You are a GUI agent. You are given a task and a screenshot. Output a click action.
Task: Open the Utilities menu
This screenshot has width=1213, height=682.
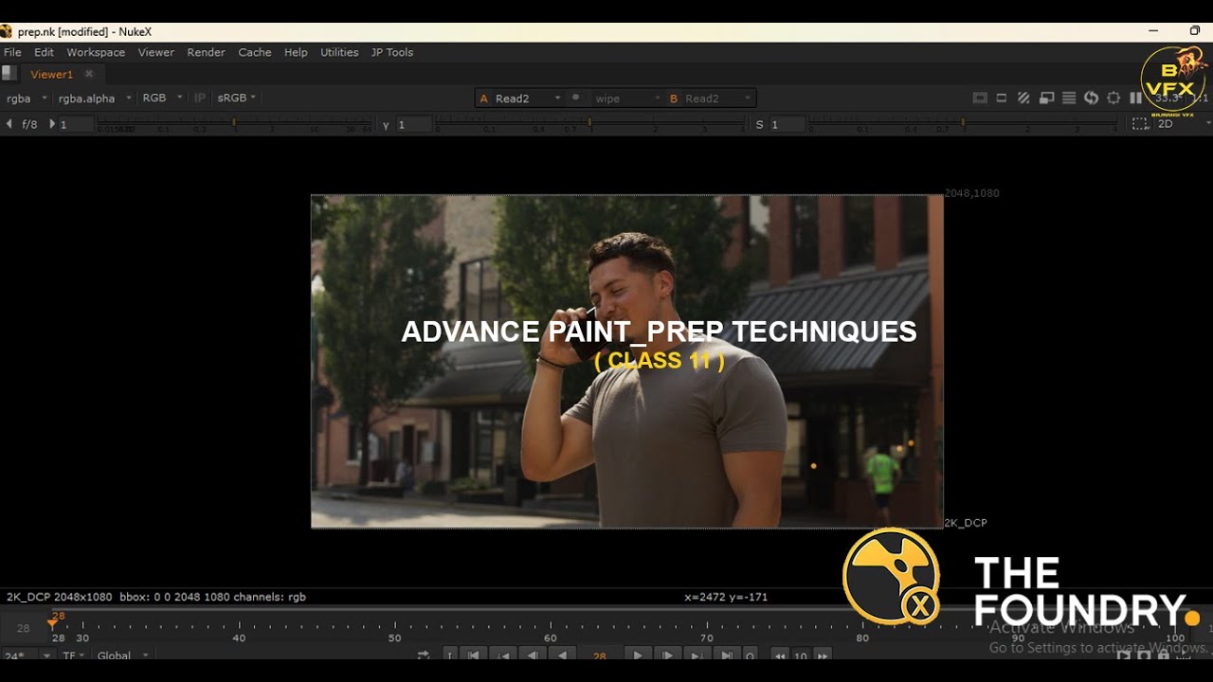(x=339, y=52)
